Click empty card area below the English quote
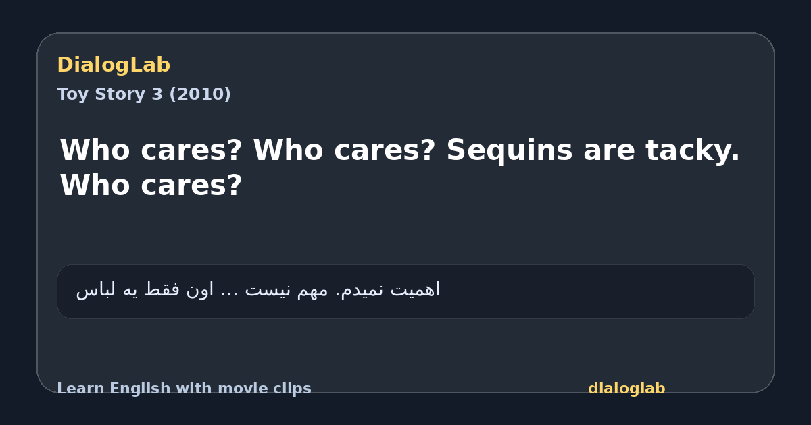This screenshot has width=811, height=425. [405, 233]
